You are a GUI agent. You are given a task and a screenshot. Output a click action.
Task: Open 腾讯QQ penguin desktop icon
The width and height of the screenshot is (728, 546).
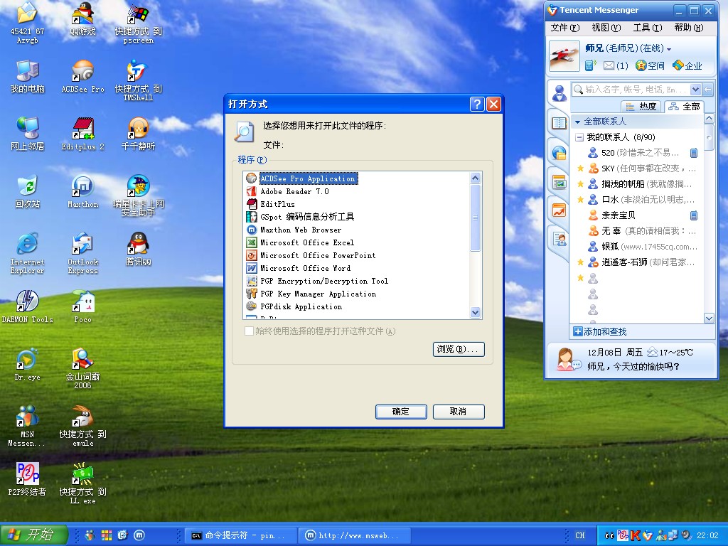[138, 244]
